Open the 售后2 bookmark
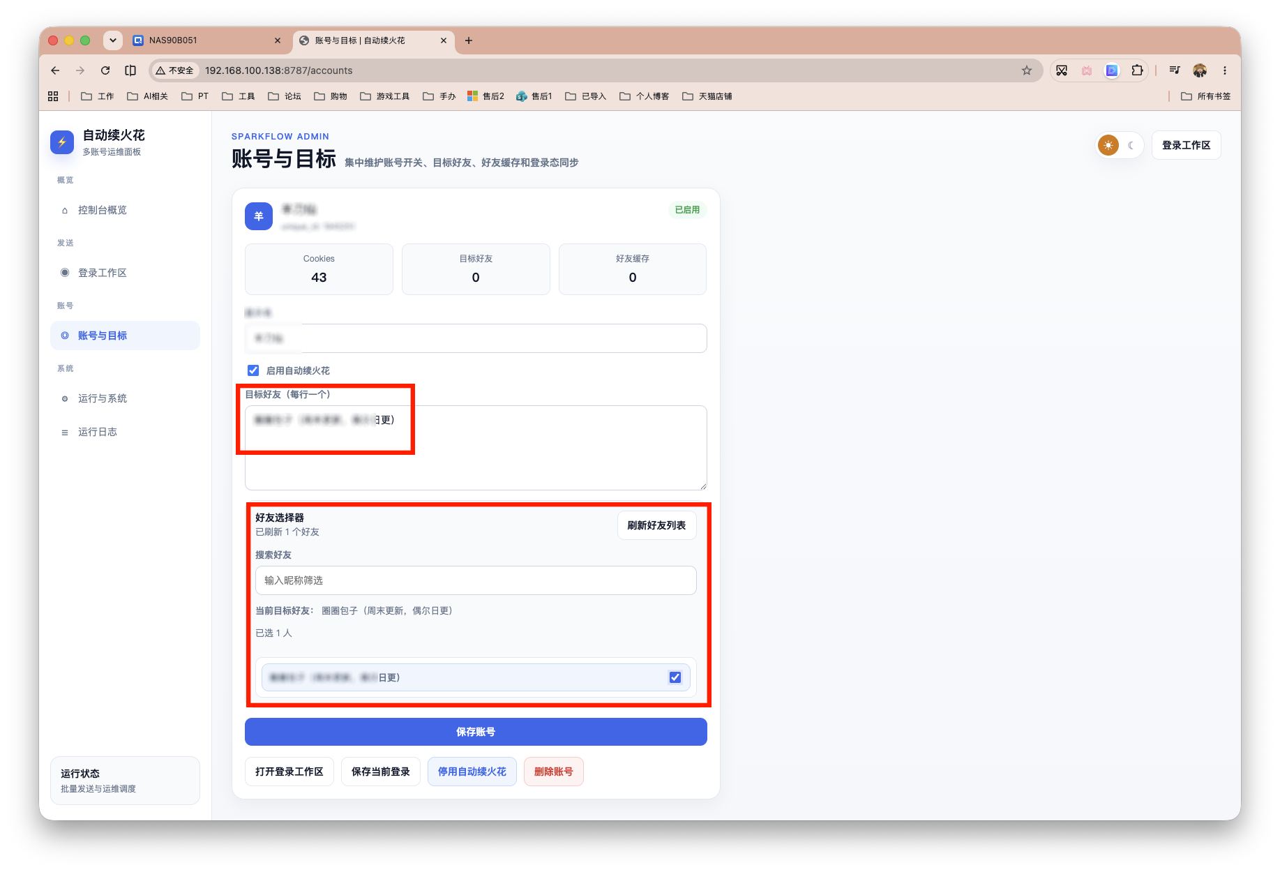 [486, 96]
